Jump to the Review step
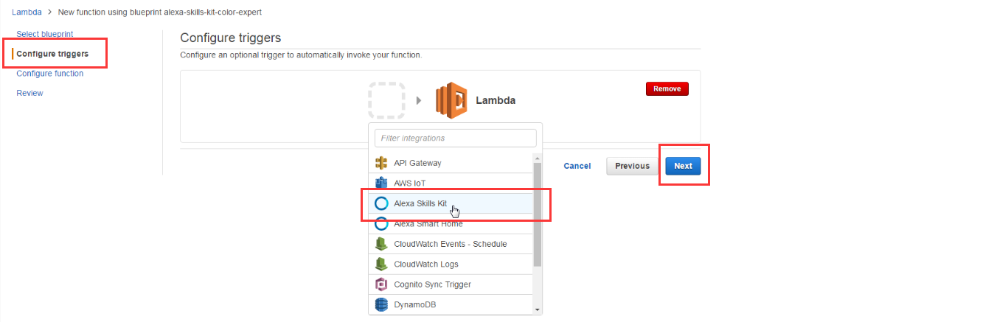This screenshot has height=322, width=994. (29, 93)
